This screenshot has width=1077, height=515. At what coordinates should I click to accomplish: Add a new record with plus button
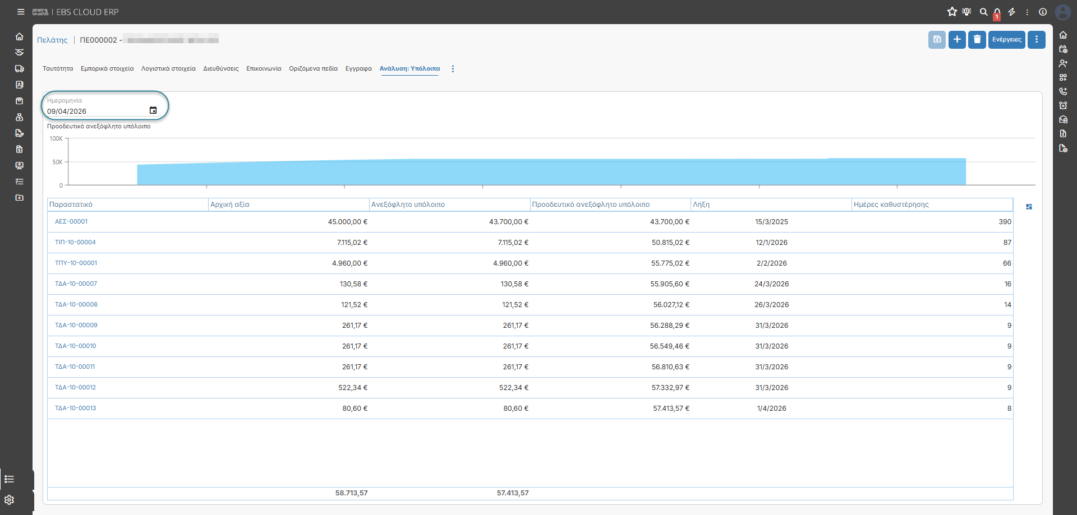957,39
